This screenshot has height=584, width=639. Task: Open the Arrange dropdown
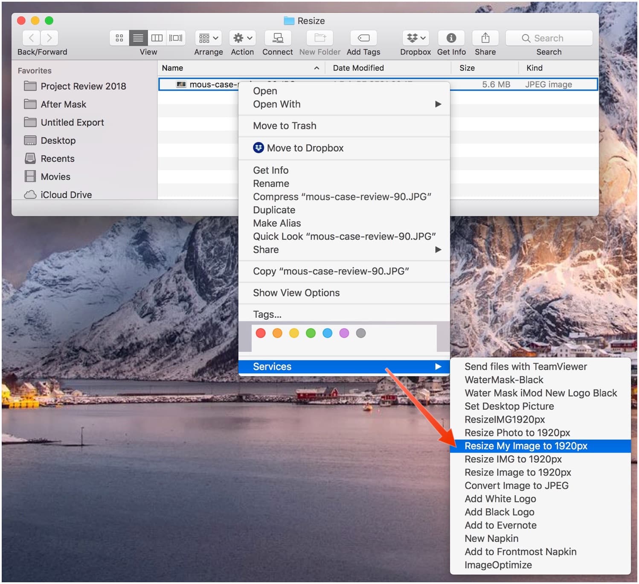coord(208,38)
